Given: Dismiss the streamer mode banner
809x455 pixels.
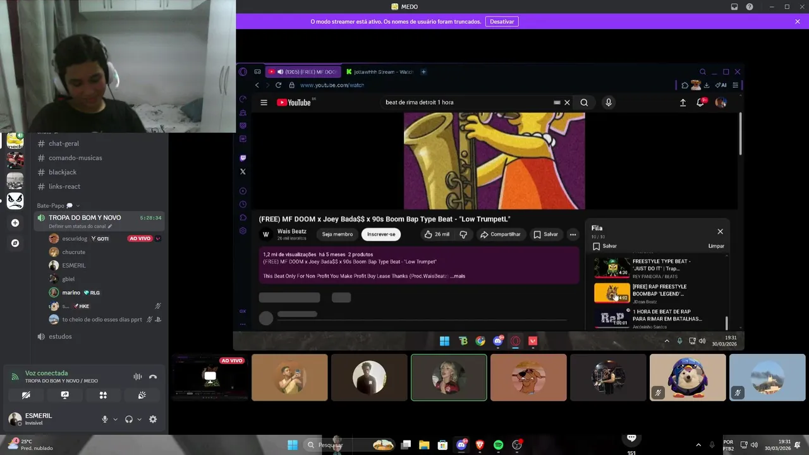Looking at the screenshot, I should pos(798,21).
